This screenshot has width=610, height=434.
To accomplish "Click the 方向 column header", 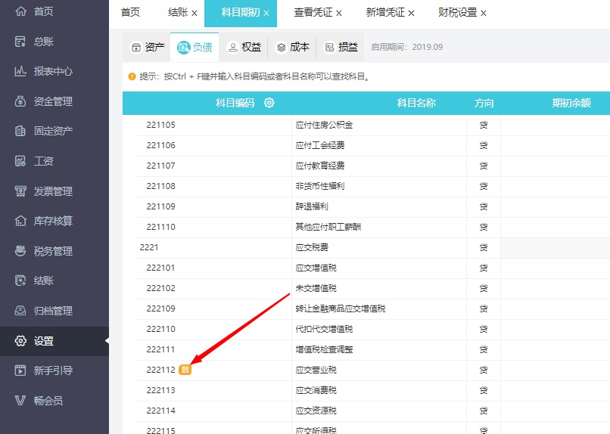I will coord(484,103).
